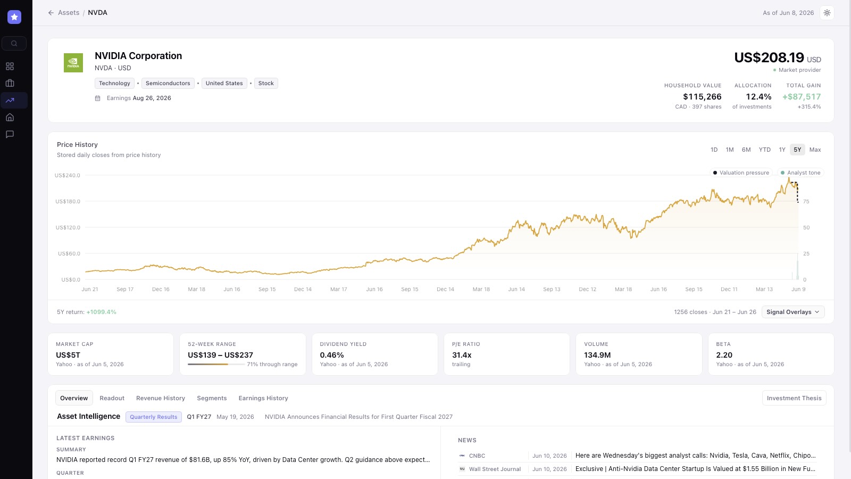851x479 pixels.
Task: Toggle light/dark theme sun icon
Action: [x=827, y=13]
